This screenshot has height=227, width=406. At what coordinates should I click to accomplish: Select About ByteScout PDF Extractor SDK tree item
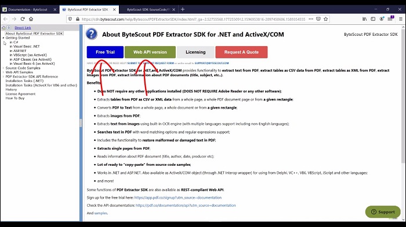point(34,34)
